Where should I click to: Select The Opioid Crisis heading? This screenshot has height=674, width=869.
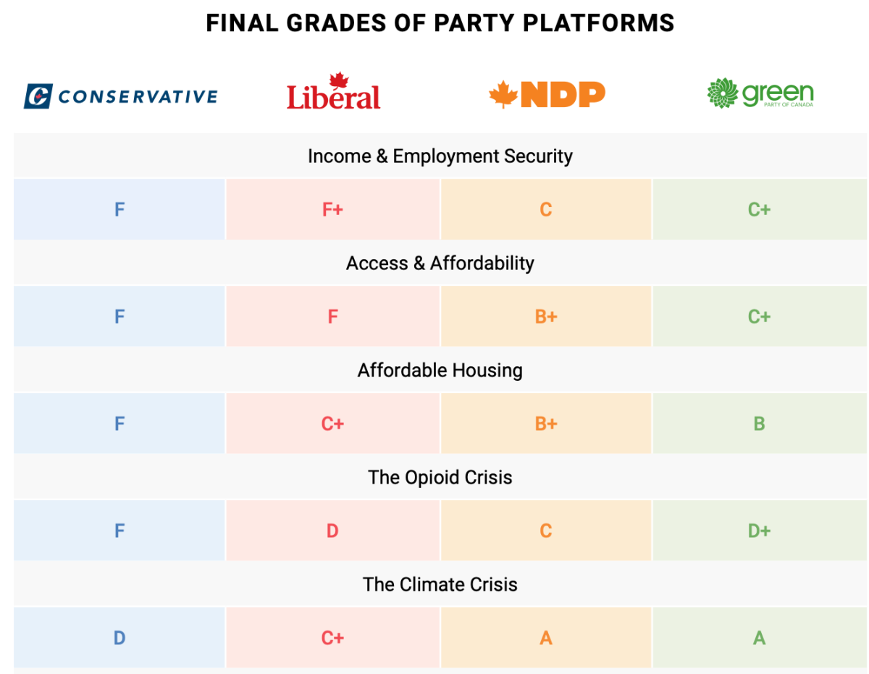click(x=440, y=477)
